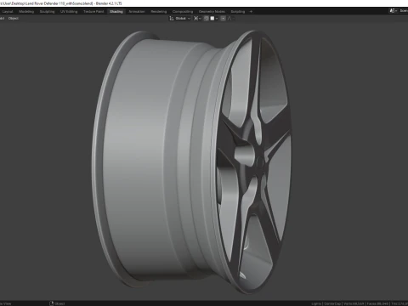The image size is (408, 306).
Task: Toggle proportional editing in viewport header
Action: point(223,19)
